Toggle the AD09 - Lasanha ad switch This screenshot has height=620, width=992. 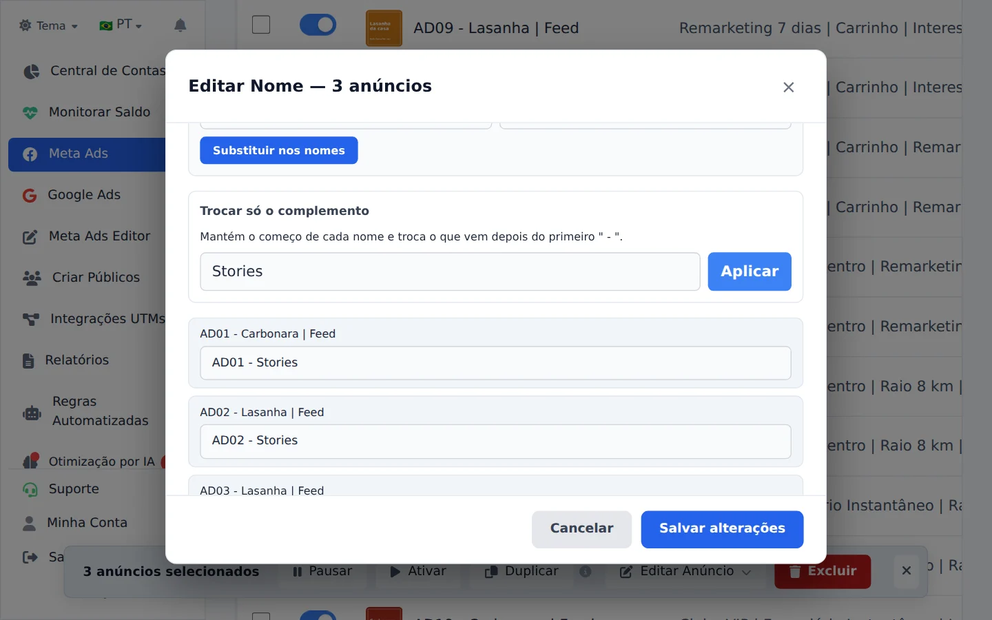[318, 25]
